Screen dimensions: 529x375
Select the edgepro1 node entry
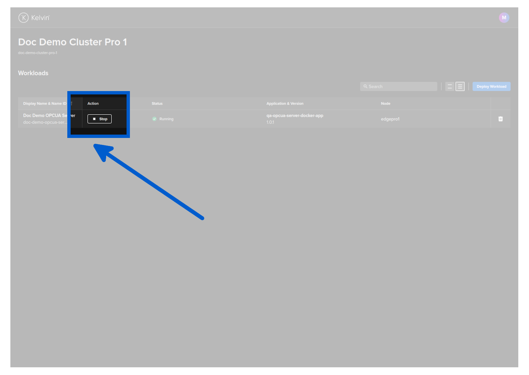(x=390, y=119)
